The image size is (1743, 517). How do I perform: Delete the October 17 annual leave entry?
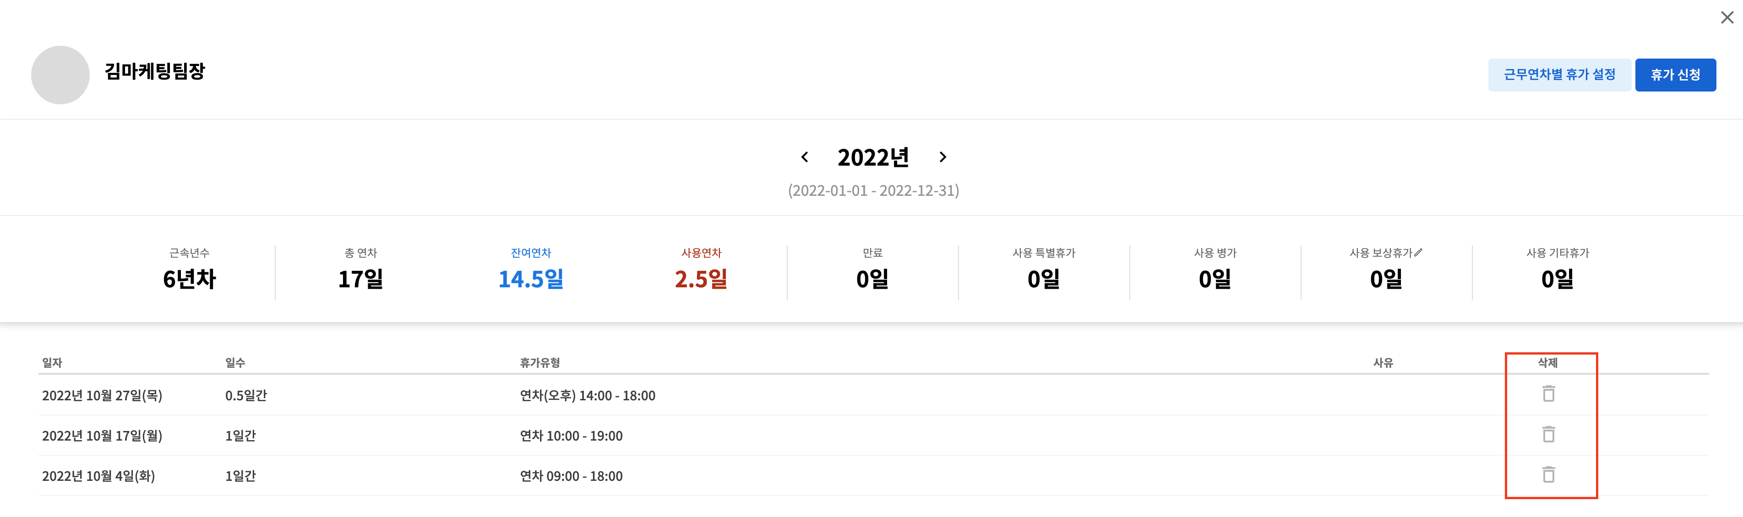pos(1548,434)
